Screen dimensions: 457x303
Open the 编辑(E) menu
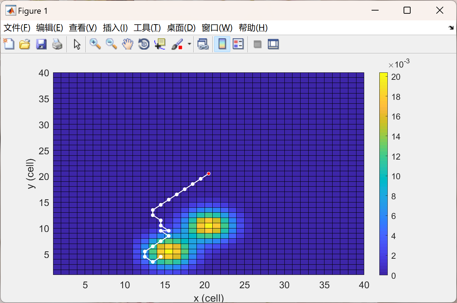click(50, 28)
